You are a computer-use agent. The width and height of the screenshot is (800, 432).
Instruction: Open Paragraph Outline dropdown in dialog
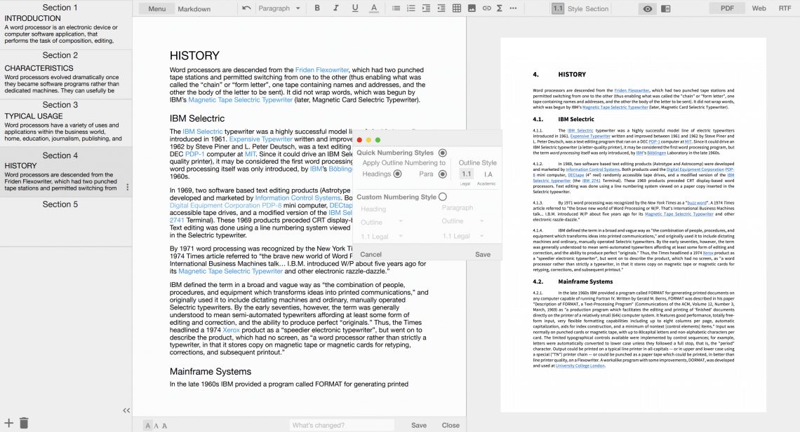(x=462, y=221)
